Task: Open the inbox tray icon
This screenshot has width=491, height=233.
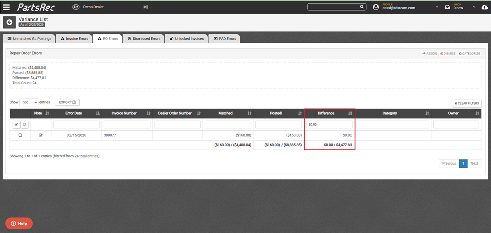Action: pyautogui.click(x=447, y=7)
